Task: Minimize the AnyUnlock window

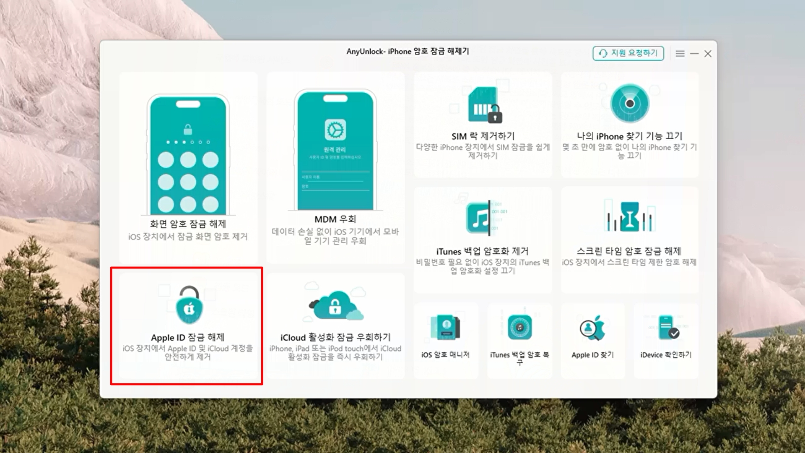Action: pos(694,54)
